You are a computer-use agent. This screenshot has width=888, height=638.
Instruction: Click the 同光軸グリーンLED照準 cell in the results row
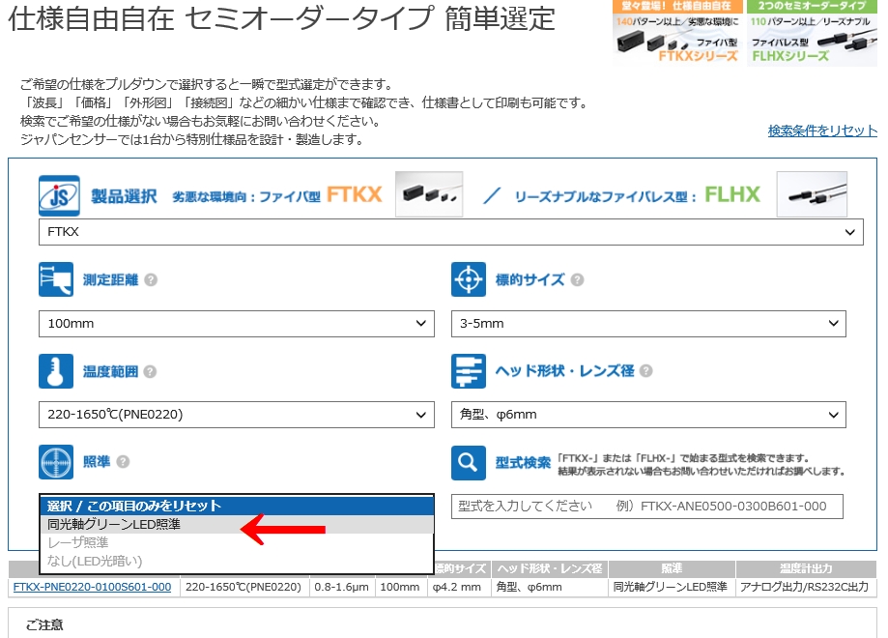click(x=671, y=587)
